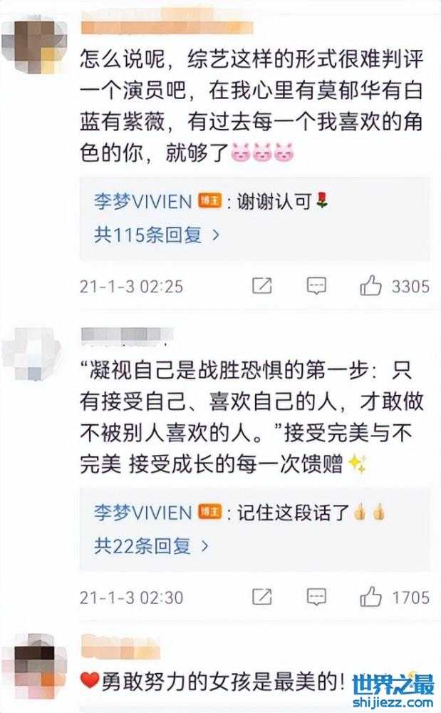This screenshot has height=713, width=441.
Task: Reply to the comment with 3305 likes
Action: (x=316, y=286)
